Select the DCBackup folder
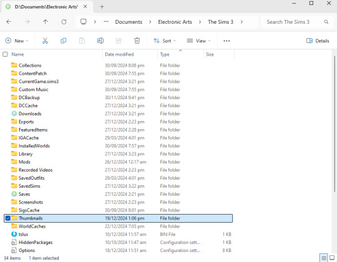Screen dimensions: 337x262 point(29,97)
